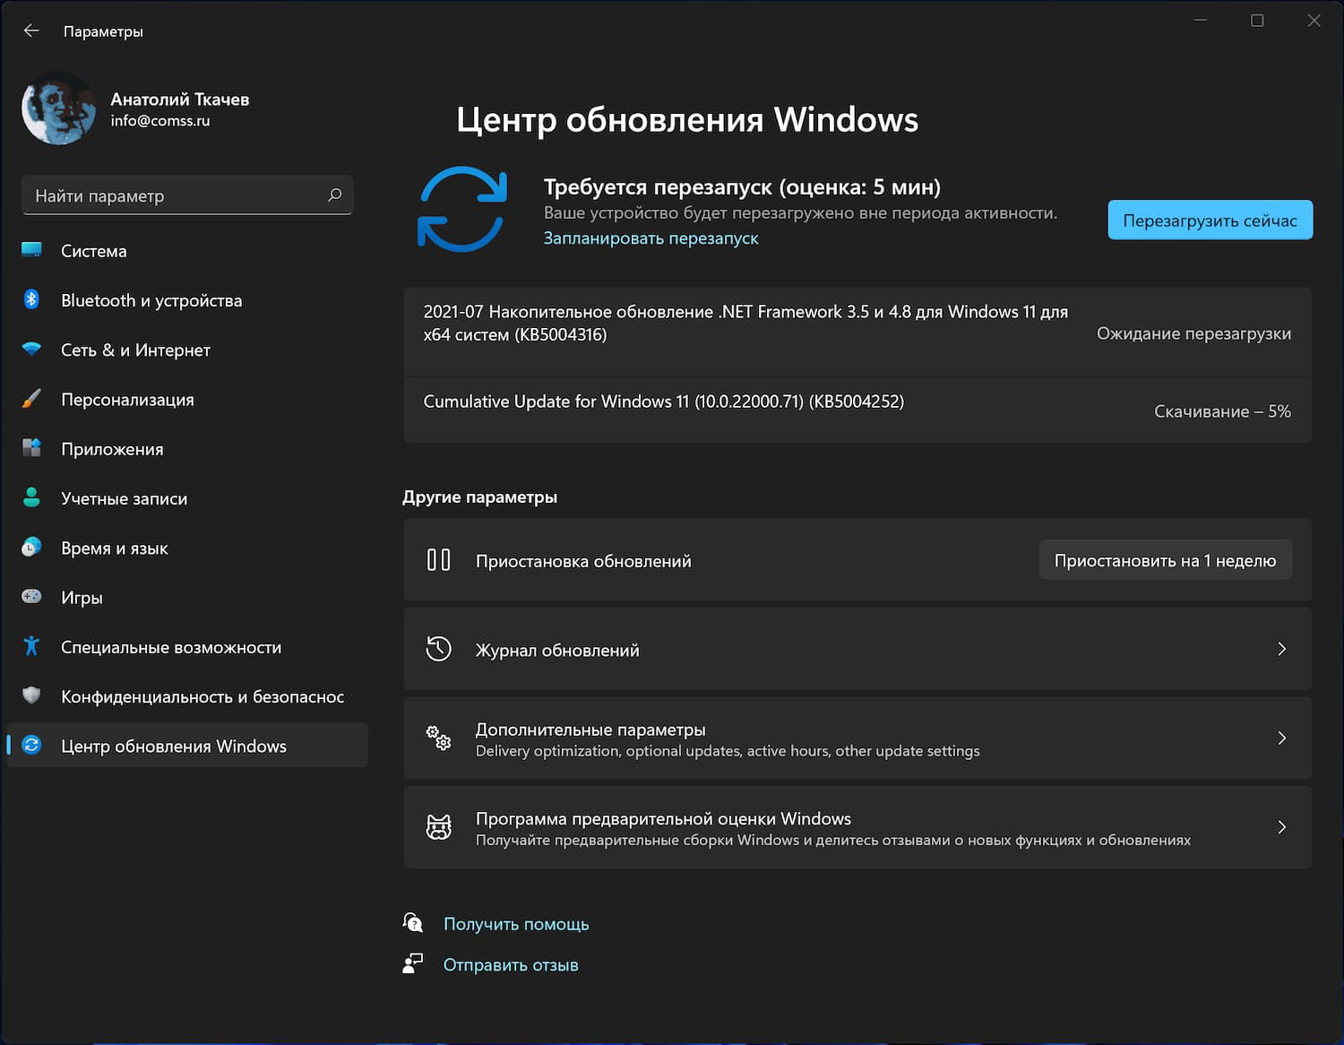The width and height of the screenshot is (1344, 1045).
Task: Click the user profile avatar picture
Action: [x=59, y=108]
